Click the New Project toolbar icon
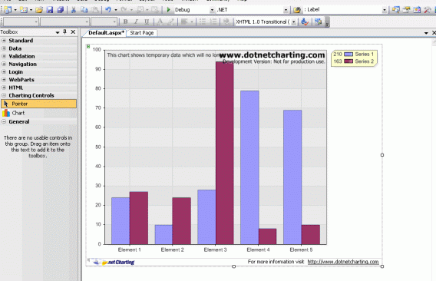 pos(8,10)
